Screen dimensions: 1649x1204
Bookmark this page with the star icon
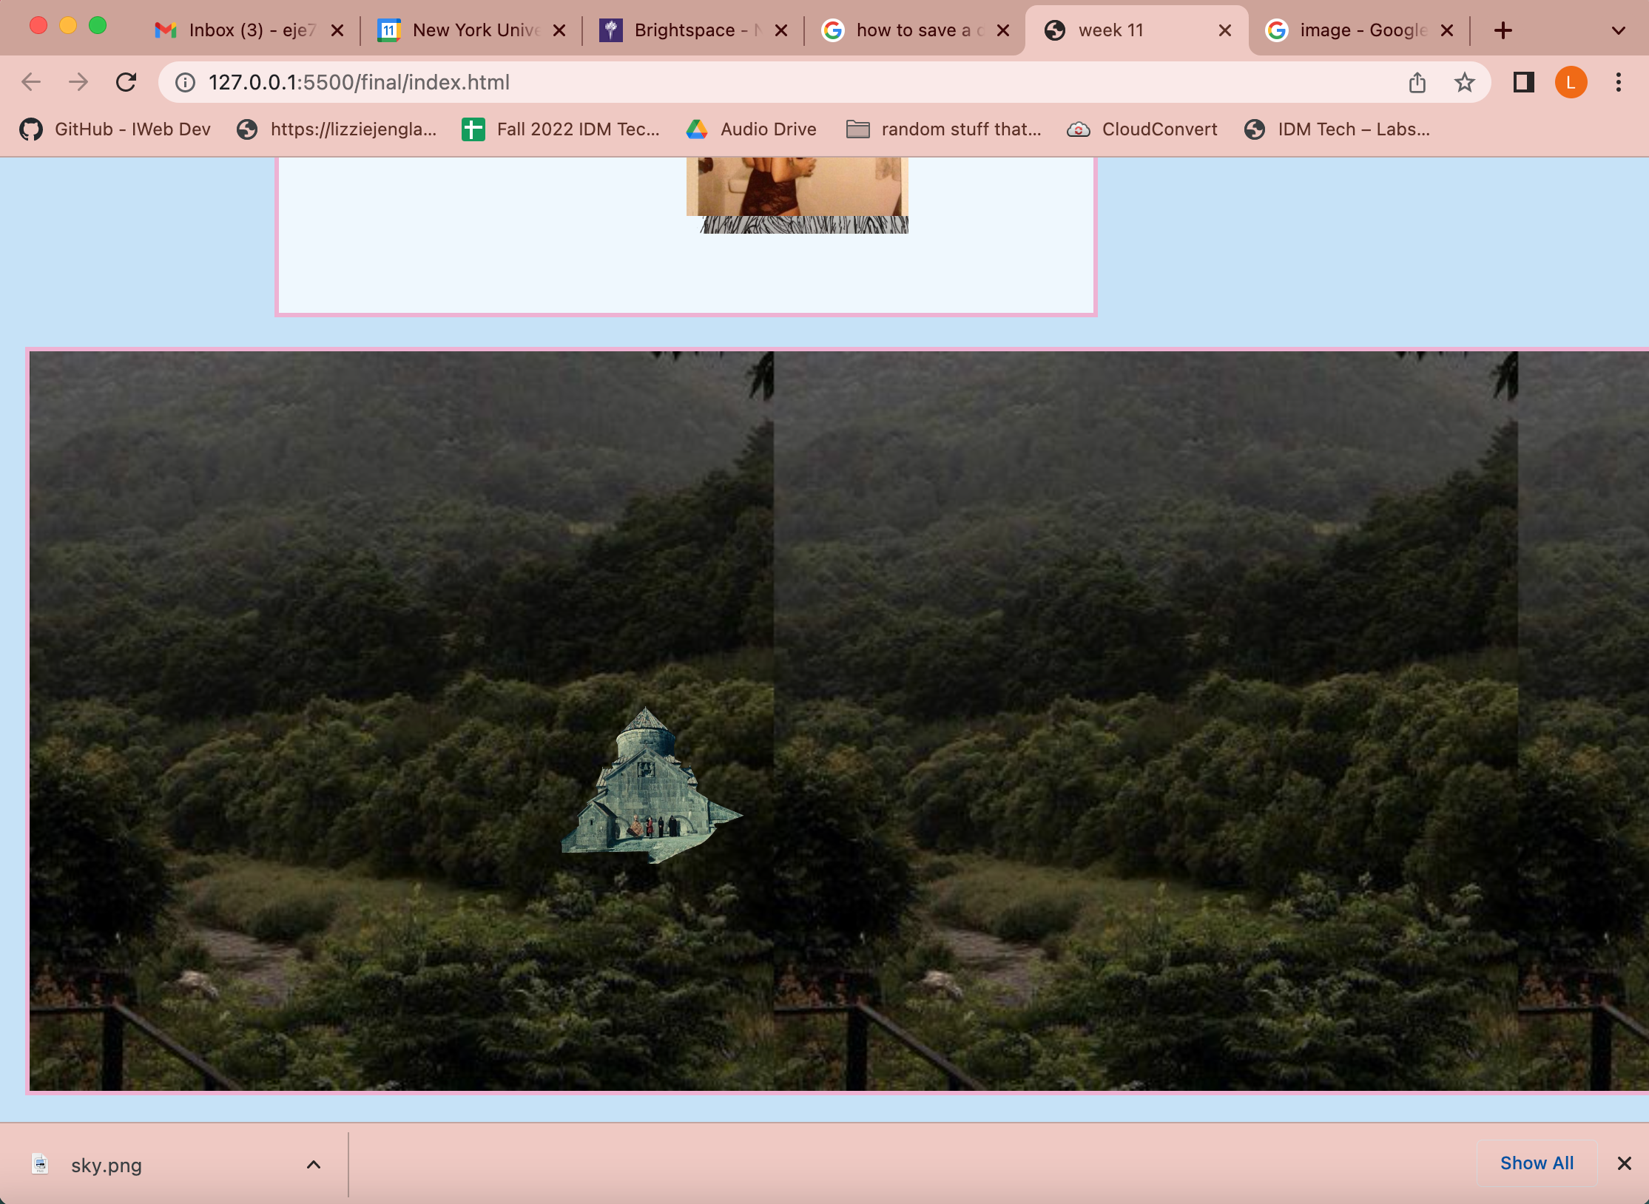tap(1464, 82)
